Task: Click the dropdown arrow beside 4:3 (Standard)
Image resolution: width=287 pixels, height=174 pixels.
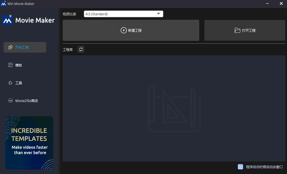Action: click(159, 14)
